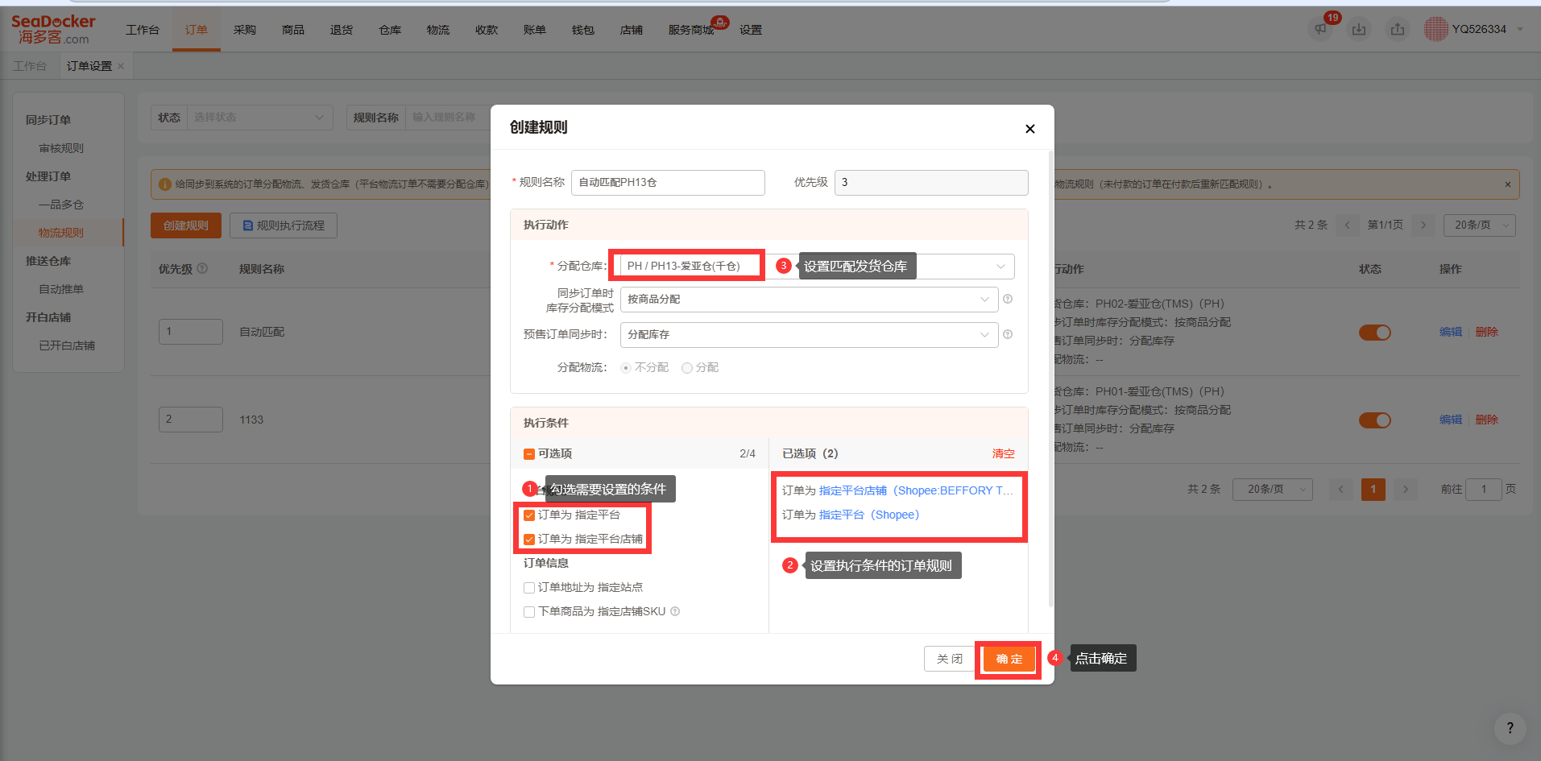Click the help icon beside 优先级 column header

coord(202,268)
